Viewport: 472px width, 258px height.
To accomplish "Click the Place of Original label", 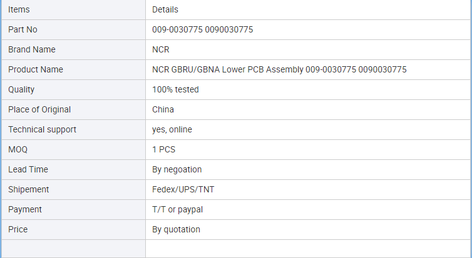I will [39, 109].
